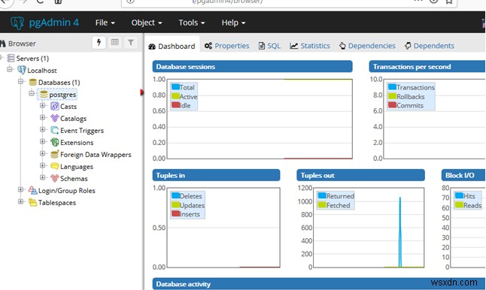Click the Database activity panel header
This screenshot has width=486, height=290.
(319, 283)
